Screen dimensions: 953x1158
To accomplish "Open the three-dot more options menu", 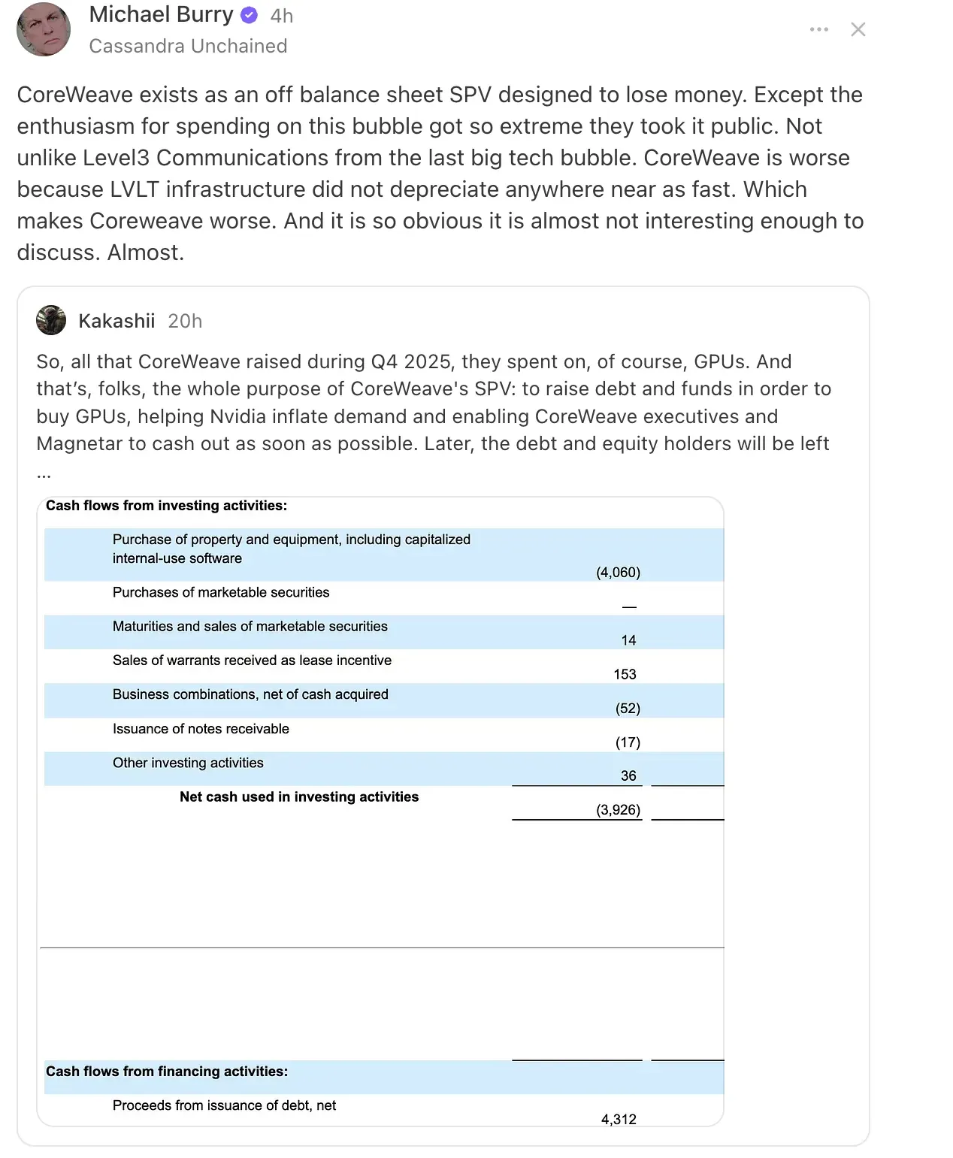I will click(x=818, y=29).
